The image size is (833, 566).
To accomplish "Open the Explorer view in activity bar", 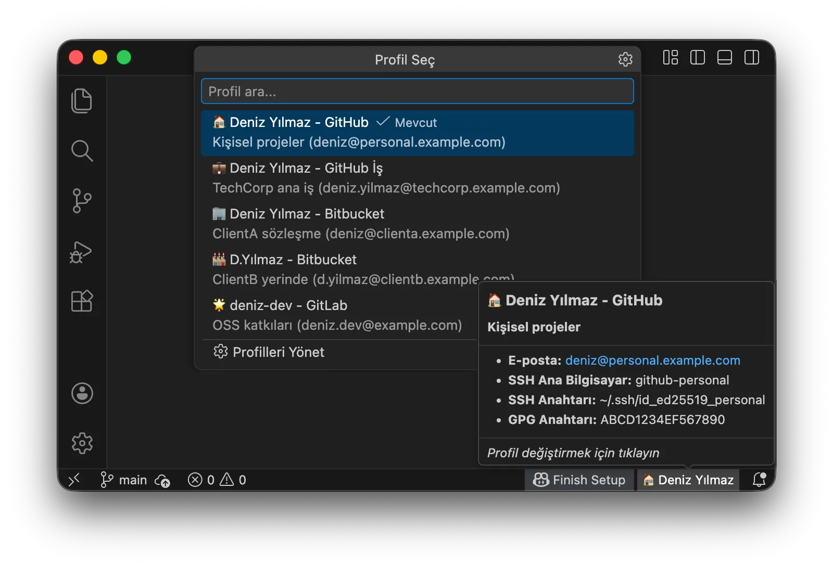I will point(82,100).
